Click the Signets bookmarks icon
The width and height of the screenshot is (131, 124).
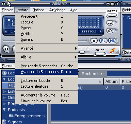click(x=4, y=122)
